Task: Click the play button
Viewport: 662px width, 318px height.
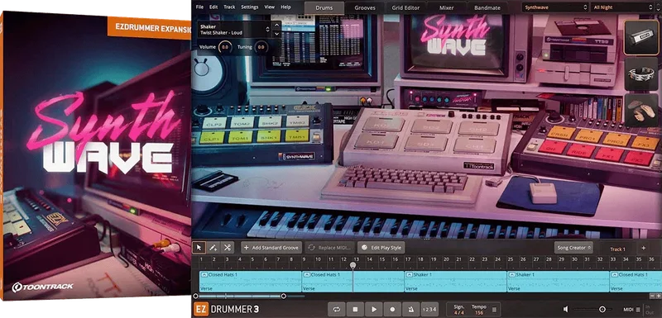Action: click(374, 309)
